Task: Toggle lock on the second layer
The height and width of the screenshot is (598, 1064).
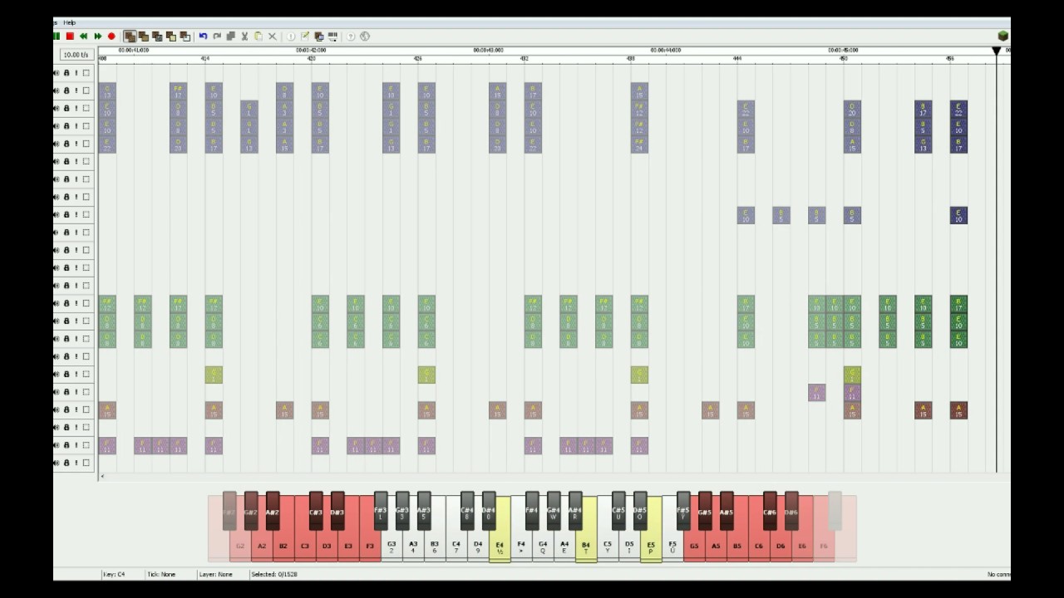Action: [66, 91]
